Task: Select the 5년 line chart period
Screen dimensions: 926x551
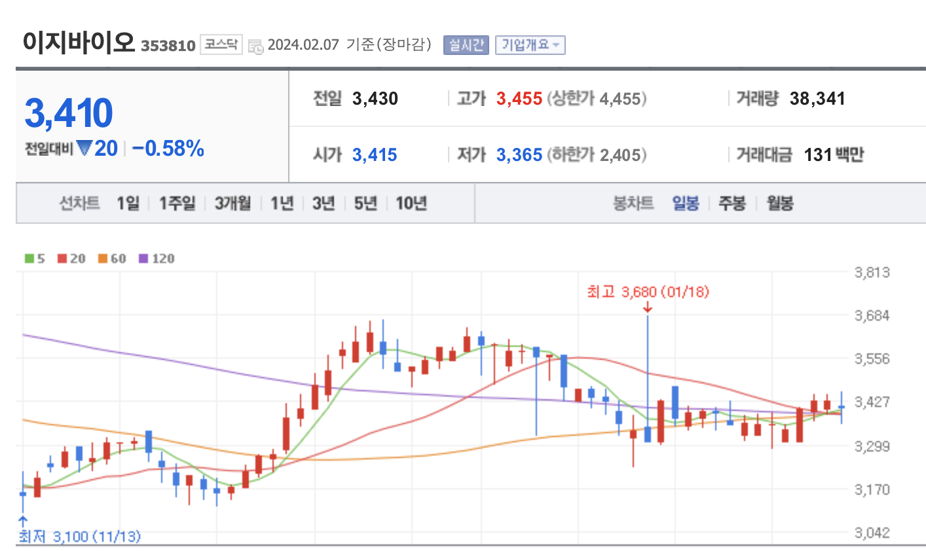Action: pyautogui.click(x=366, y=204)
